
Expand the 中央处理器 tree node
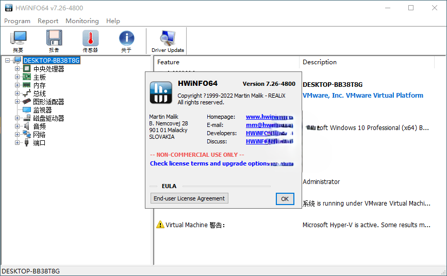pyautogui.click(x=17, y=68)
